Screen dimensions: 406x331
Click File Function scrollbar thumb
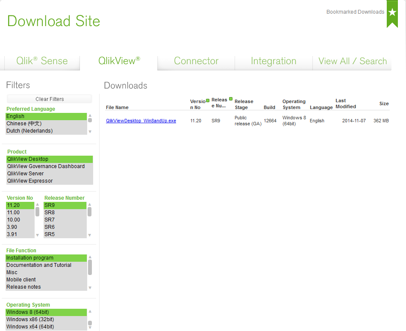coord(90,267)
